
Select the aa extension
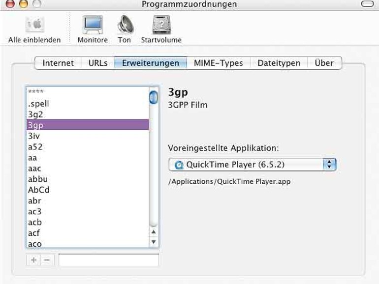[88, 158]
